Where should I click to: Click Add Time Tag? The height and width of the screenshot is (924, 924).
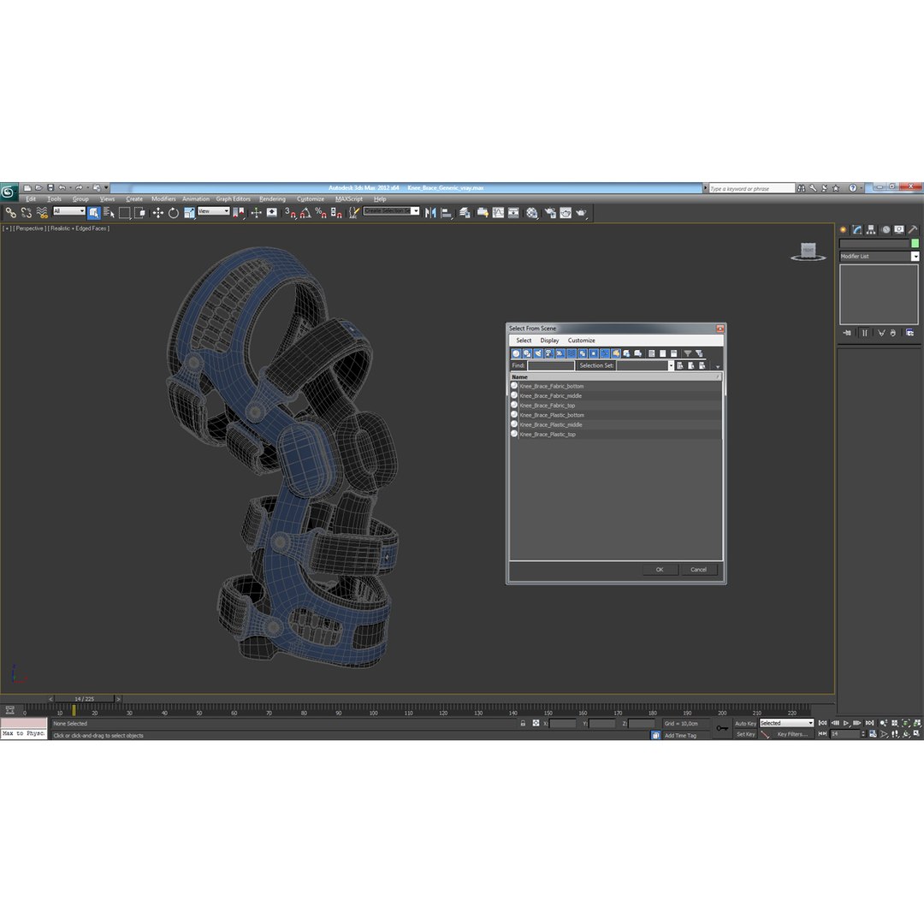pyautogui.click(x=681, y=736)
